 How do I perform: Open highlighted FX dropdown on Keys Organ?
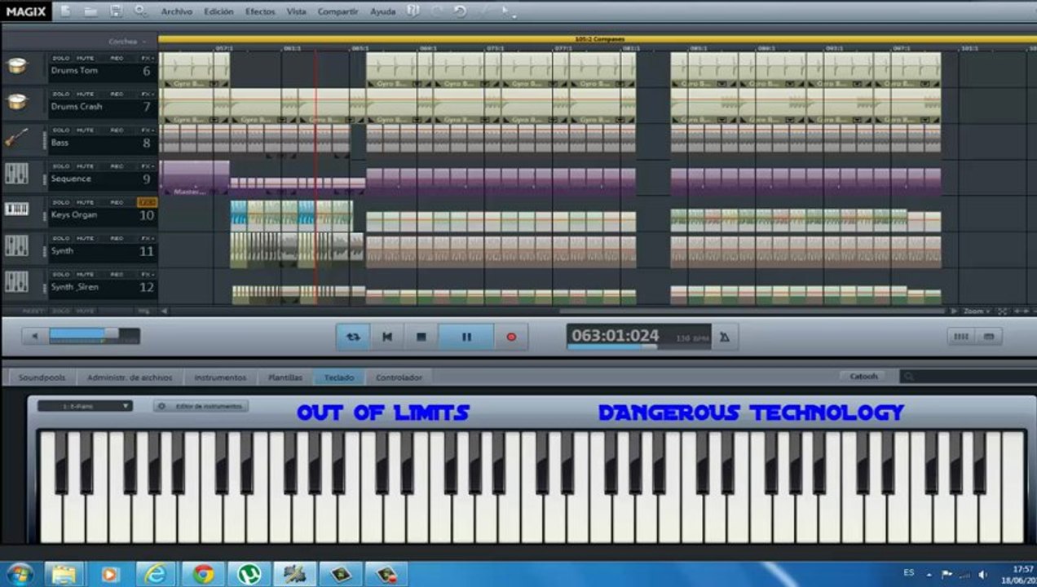[x=146, y=202]
